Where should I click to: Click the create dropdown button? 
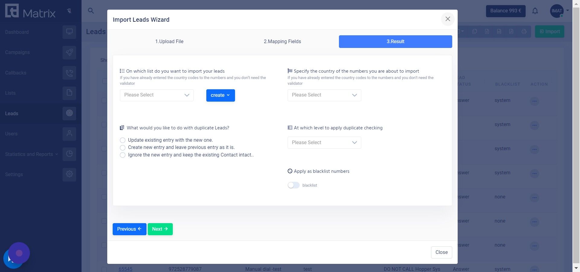coord(221,95)
